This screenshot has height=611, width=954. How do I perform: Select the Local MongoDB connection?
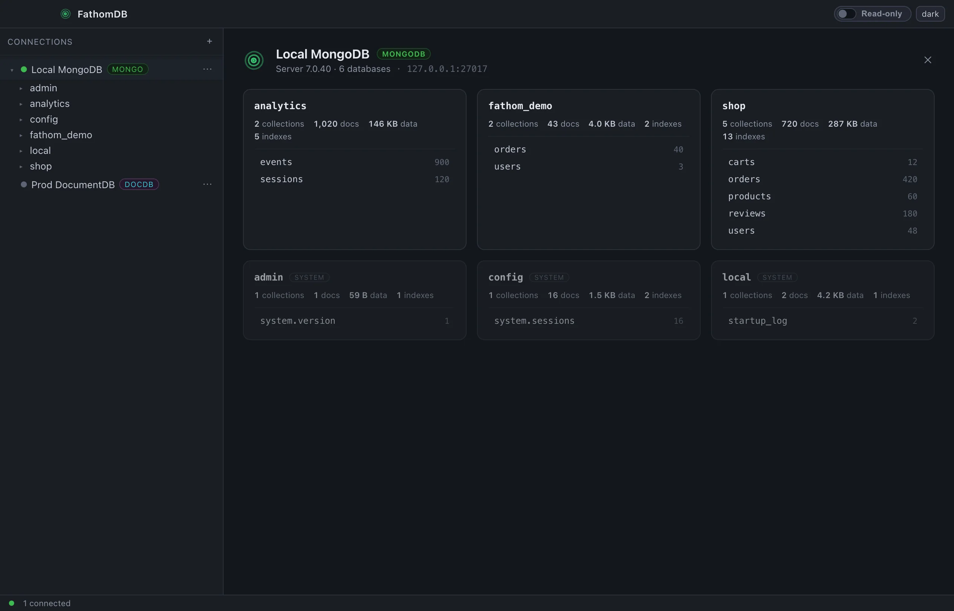tap(111, 69)
